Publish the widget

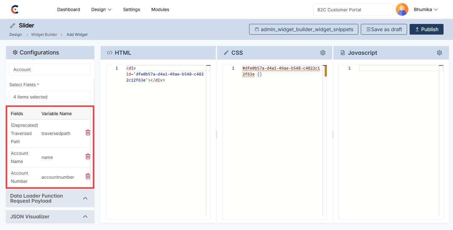[426, 29]
